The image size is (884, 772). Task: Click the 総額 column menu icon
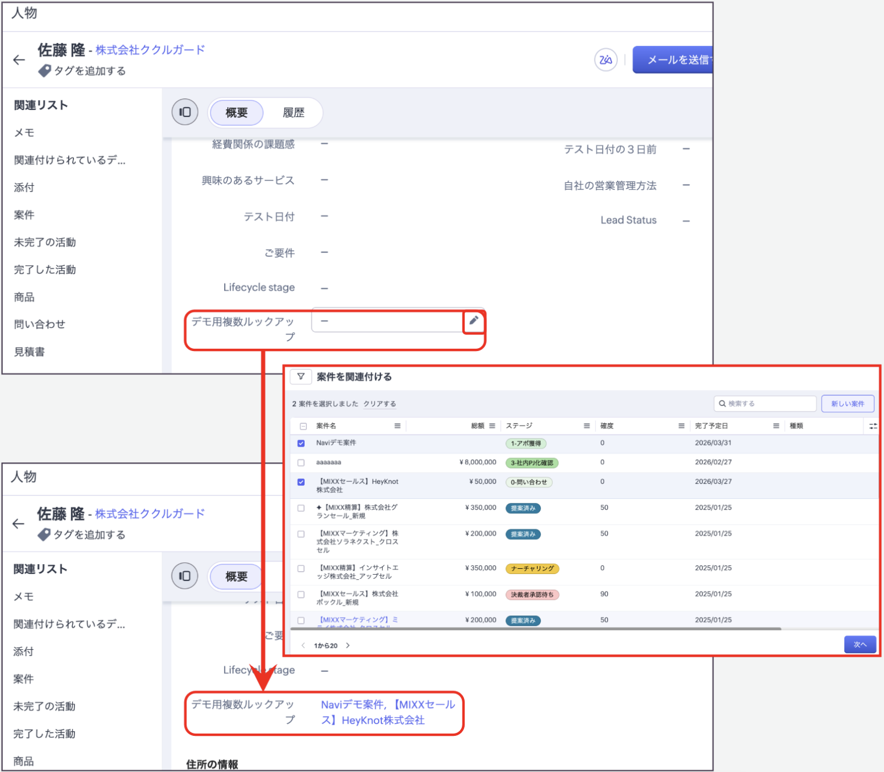tap(492, 426)
